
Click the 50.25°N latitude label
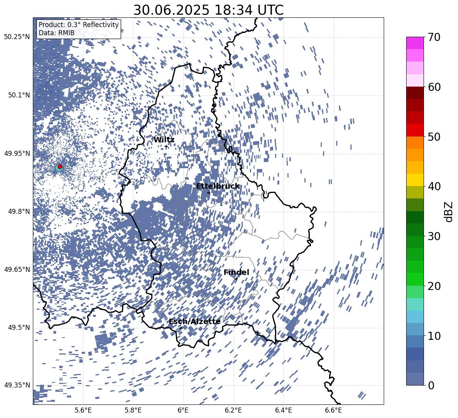17,37
